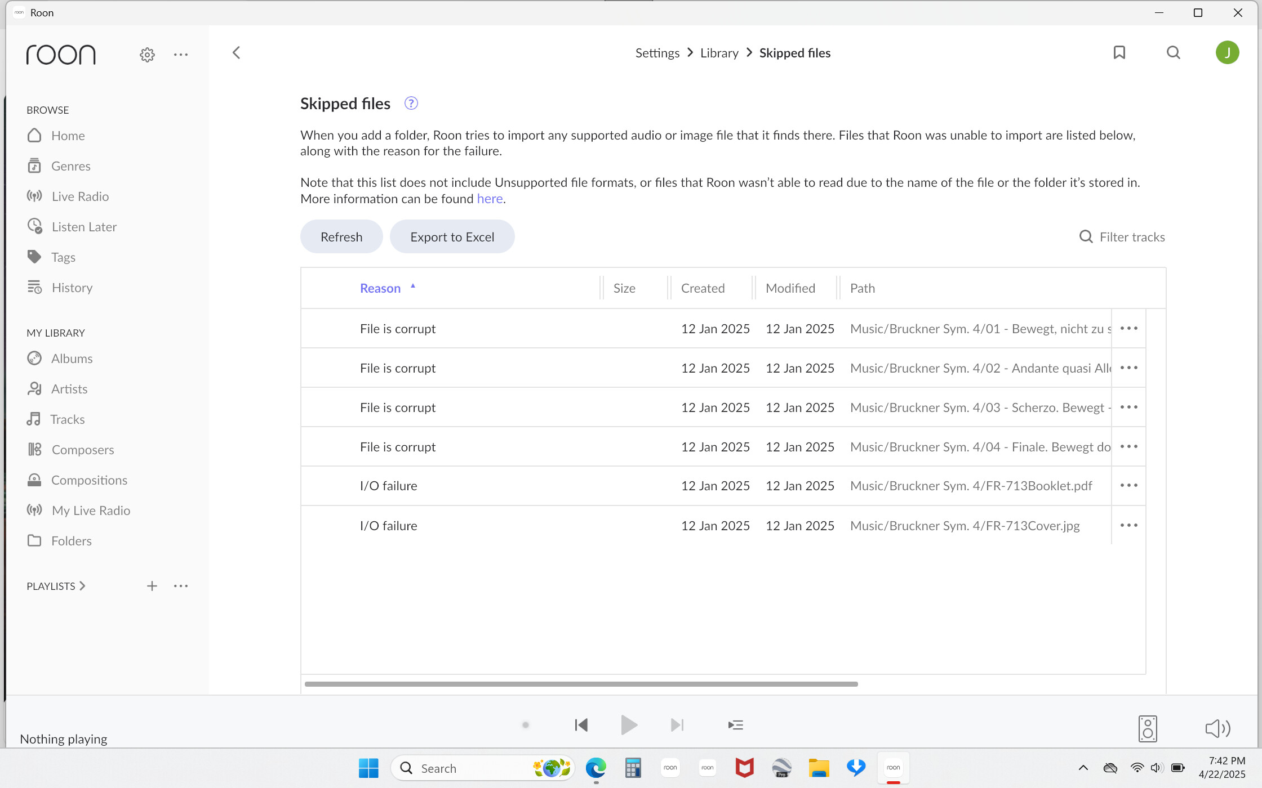
Task: Navigate to Settings breadcrumb
Action: (x=657, y=53)
